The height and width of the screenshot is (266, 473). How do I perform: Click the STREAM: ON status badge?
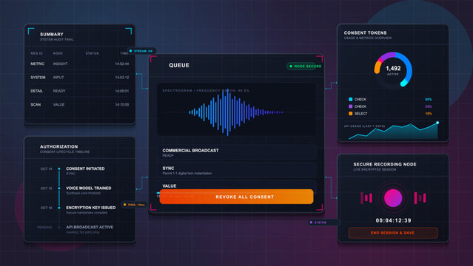click(141, 51)
